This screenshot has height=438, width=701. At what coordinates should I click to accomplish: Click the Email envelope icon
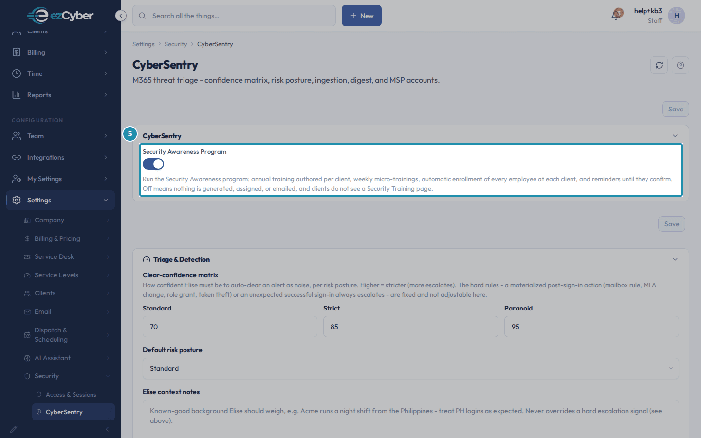[x=27, y=312]
